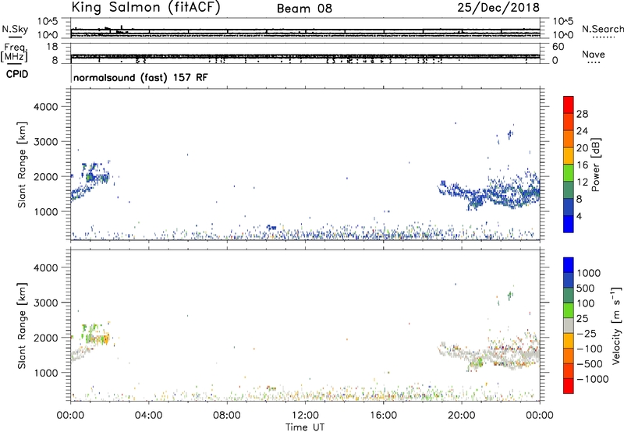Image resolution: width=624 pixels, height=432 pixels.
Task: Click the '16:00' time axis label
Action: tap(383, 416)
